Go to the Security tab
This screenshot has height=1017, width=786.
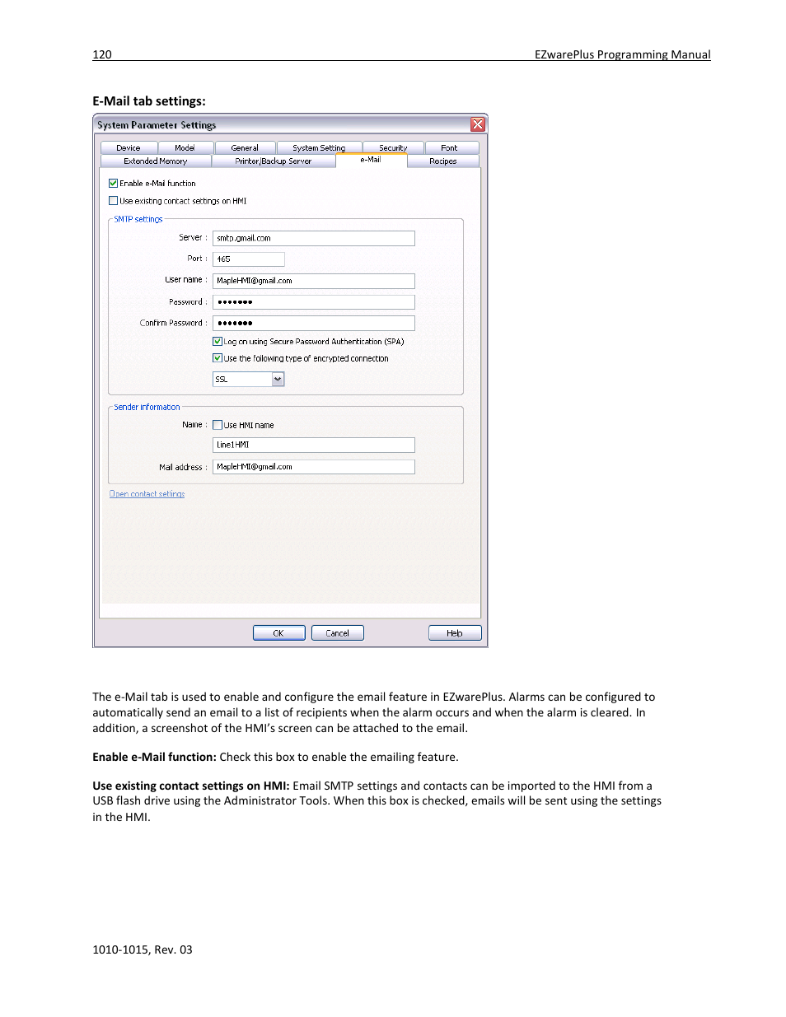393,148
